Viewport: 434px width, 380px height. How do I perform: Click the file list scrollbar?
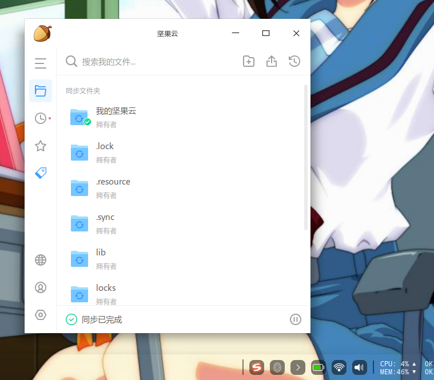click(306, 157)
